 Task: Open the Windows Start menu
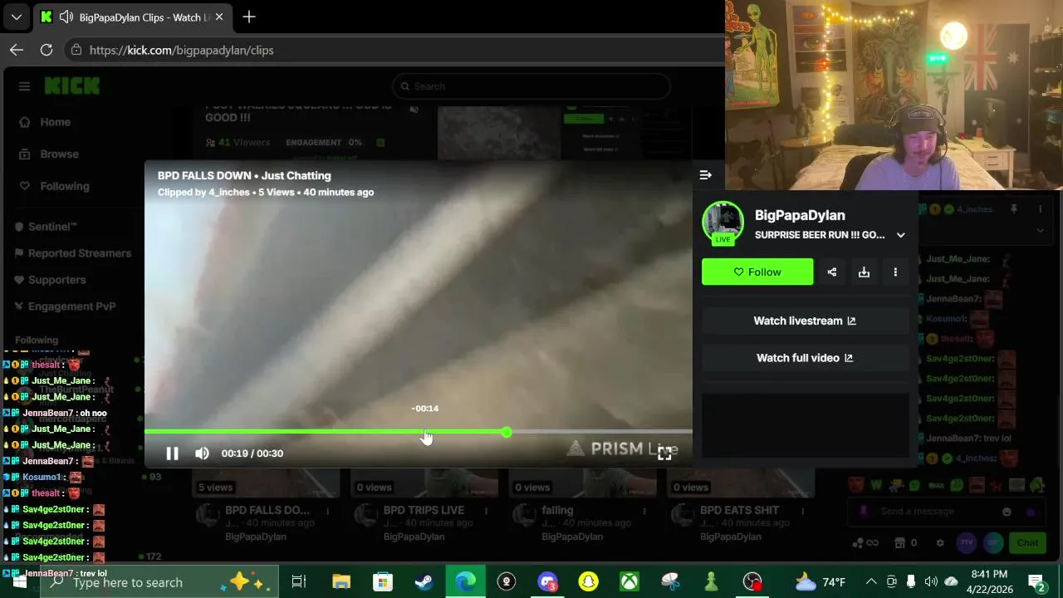(20, 582)
